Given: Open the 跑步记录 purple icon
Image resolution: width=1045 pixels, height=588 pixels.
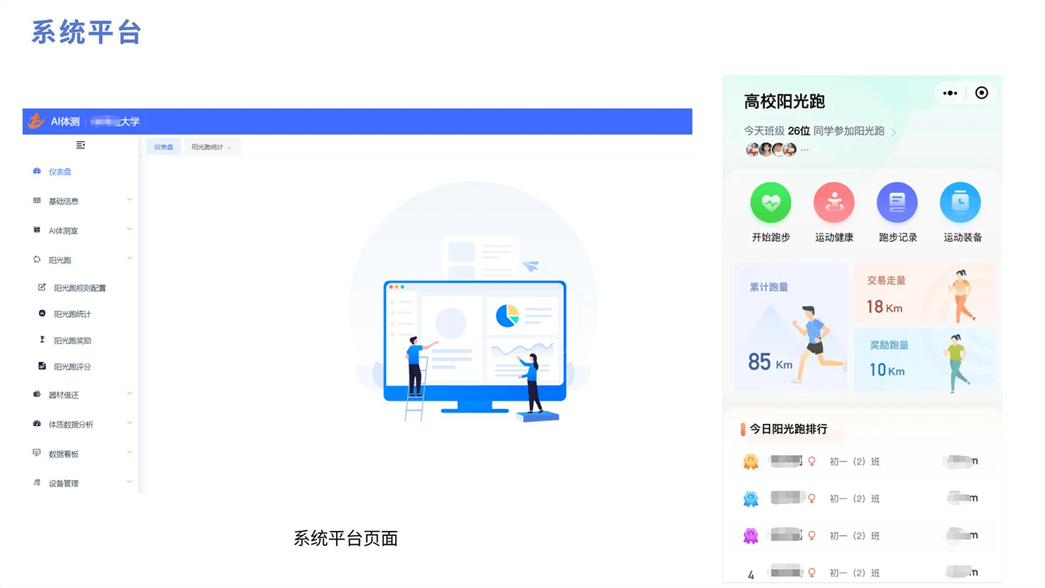Looking at the screenshot, I should (897, 203).
